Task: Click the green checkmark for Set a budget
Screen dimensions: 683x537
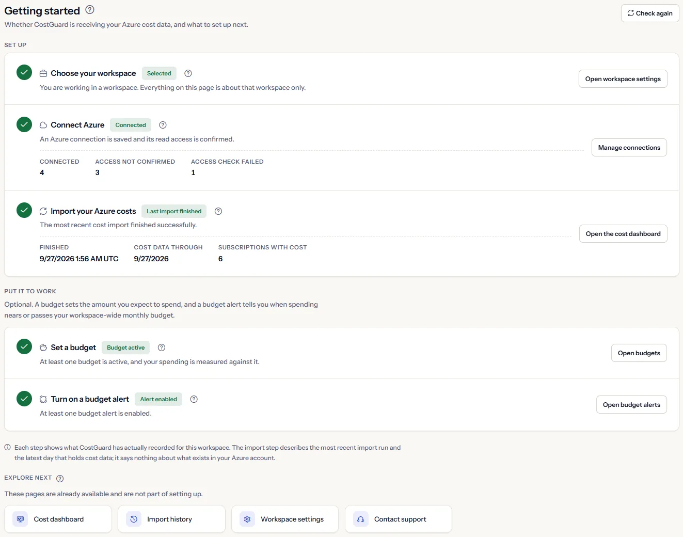Action: coord(24,346)
